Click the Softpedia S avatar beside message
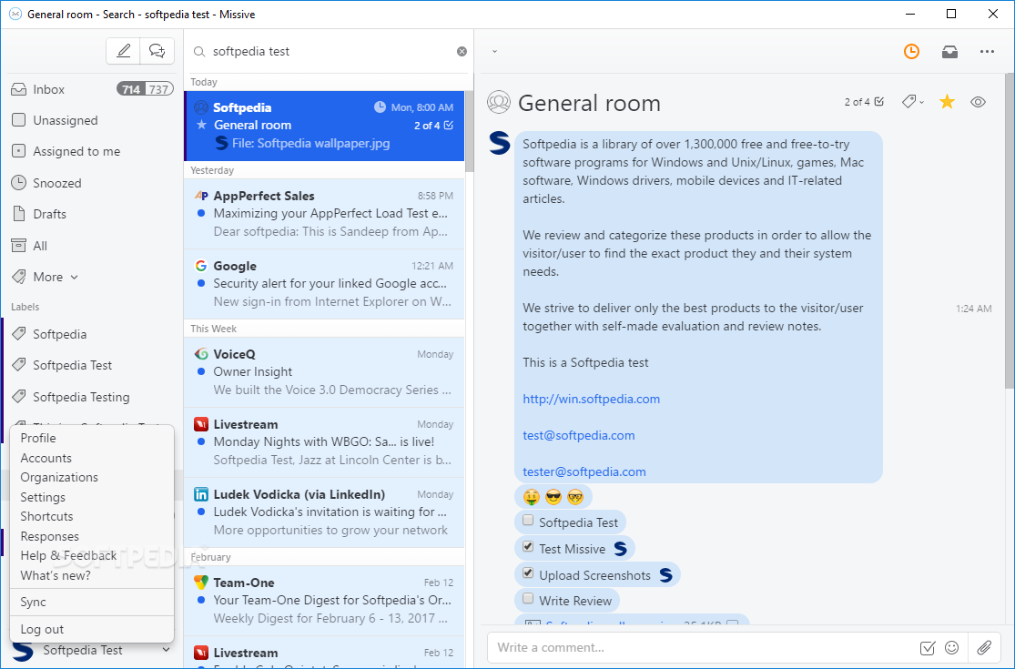 click(500, 143)
